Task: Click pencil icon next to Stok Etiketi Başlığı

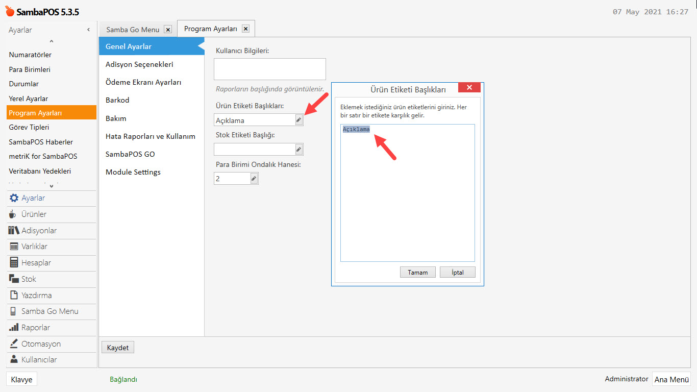Action: pos(299,150)
